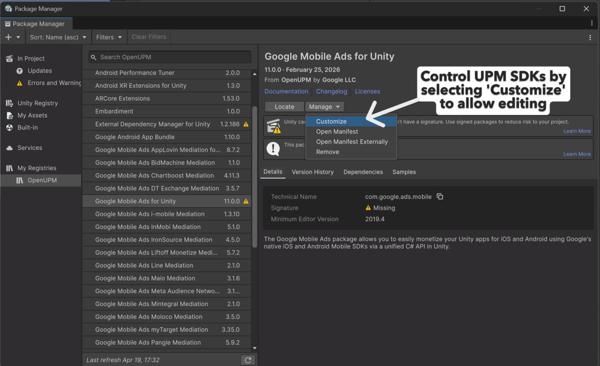Open the Manage dropdown button
The height and width of the screenshot is (366, 600).
[324, 106]
